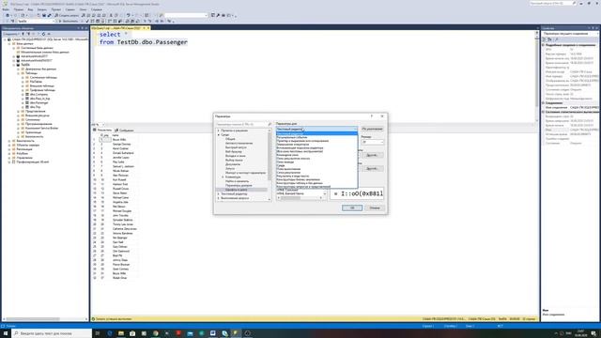Expand the 'Проекты и решения' options node
This screenshot has height=338, width=601.
click(219, 131)
